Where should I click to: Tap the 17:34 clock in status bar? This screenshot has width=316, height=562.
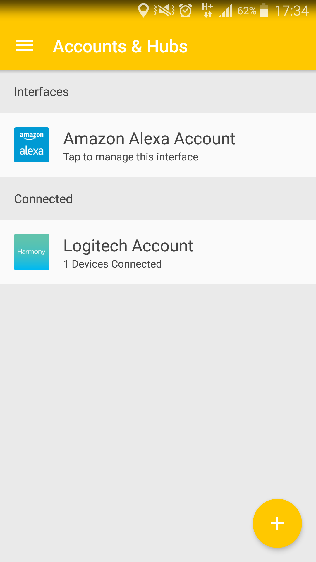292,11
